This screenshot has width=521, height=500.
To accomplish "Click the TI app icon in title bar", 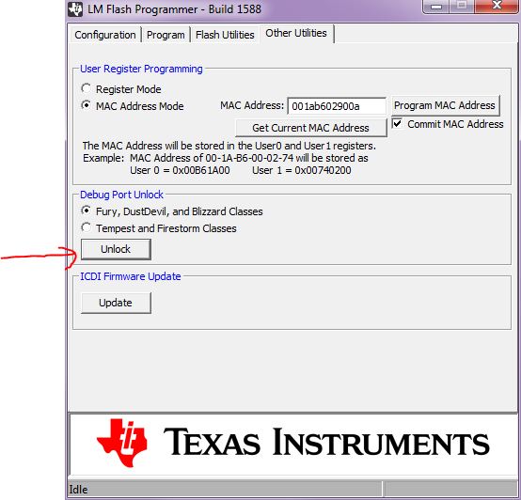I will (x=75, y=9).
